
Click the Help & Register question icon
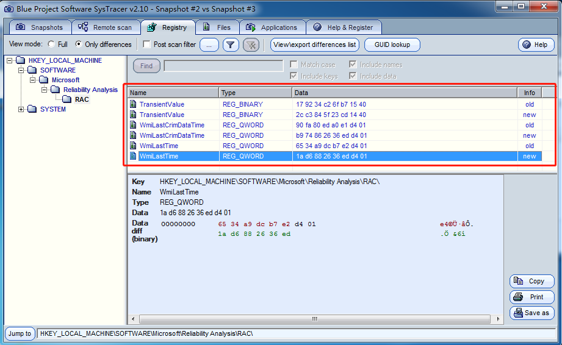click(317, 27)
